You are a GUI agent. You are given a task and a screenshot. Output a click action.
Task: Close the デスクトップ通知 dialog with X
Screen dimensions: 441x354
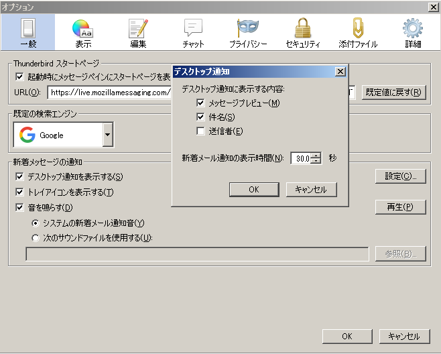[x=340, y=71]
